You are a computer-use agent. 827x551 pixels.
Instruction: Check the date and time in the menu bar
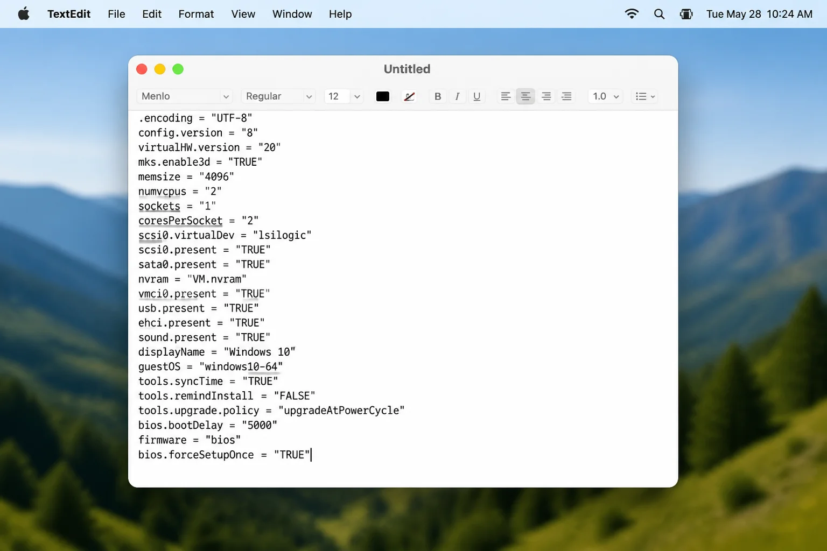(x=759, y=14)
